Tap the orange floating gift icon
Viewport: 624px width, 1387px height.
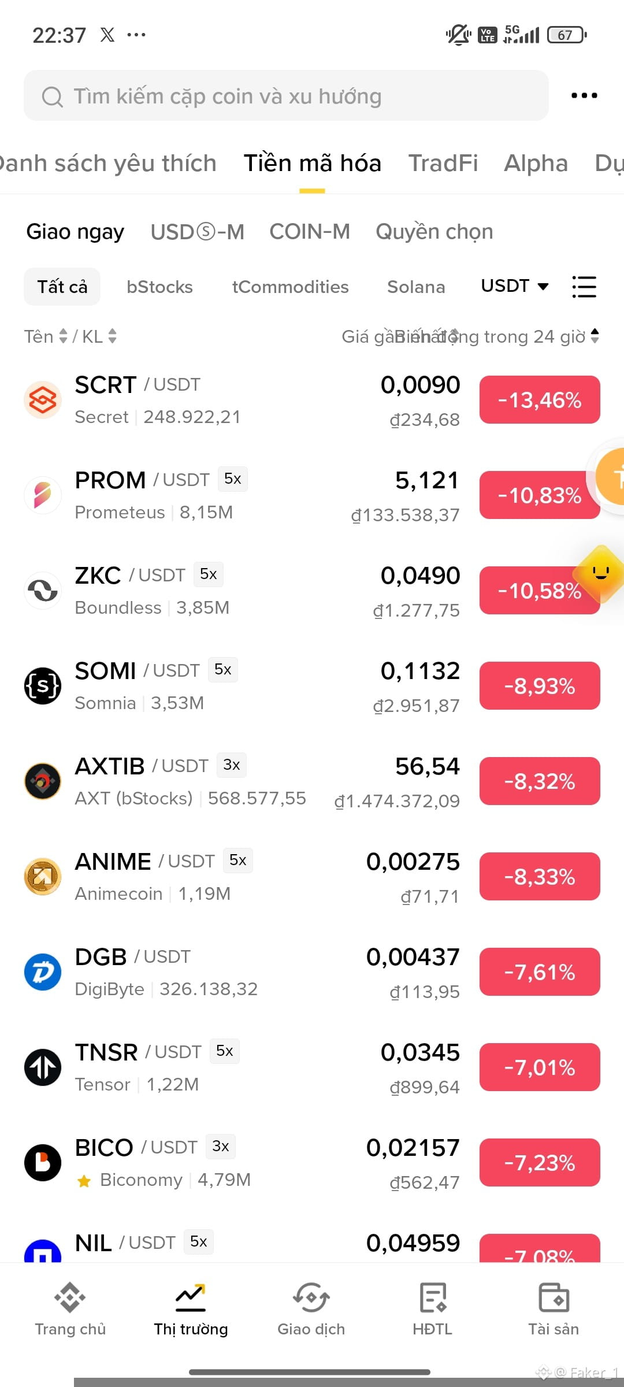611,476
